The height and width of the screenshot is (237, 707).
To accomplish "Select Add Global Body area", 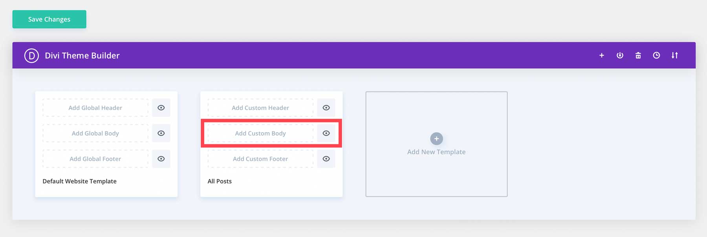I will 95,133.
